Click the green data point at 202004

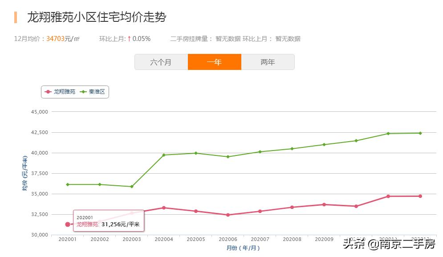(163, 155)
